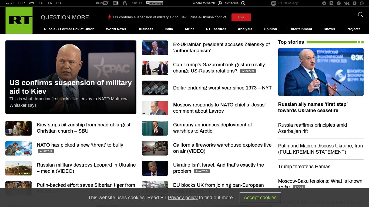The image size is (369, 207).
Task: Click the ANALYSIS tag on Gazprombank story
Action: point(248,71)
